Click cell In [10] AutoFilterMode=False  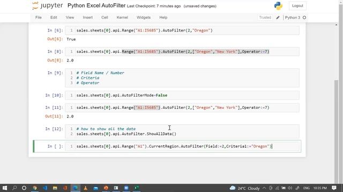pos(182,95)
